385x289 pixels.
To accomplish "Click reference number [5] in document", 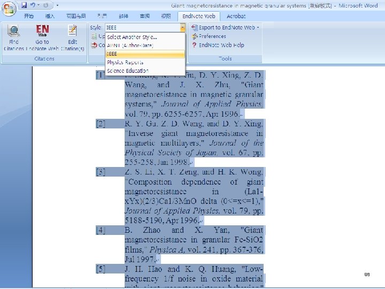I will click(x=101, y=269).
